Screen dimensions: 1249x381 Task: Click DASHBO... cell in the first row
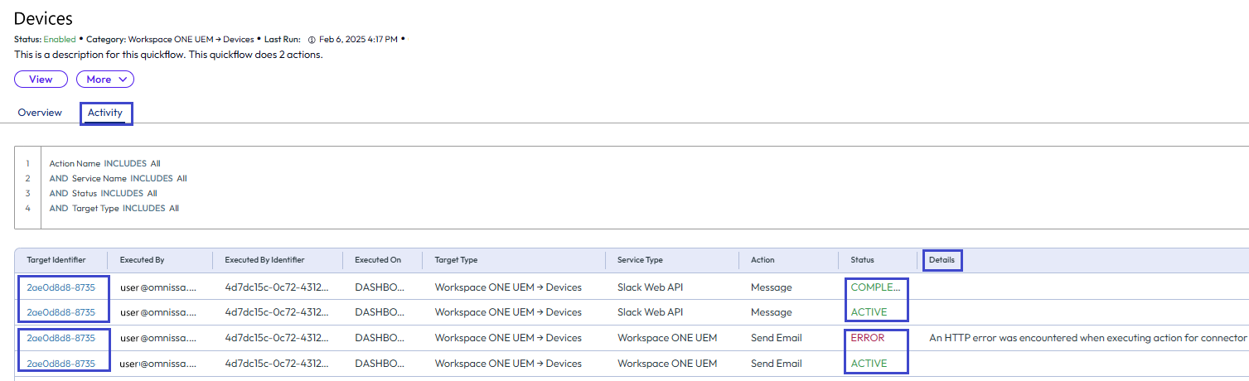click(x=380, y=287)
